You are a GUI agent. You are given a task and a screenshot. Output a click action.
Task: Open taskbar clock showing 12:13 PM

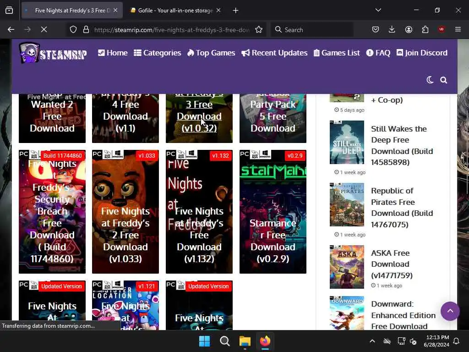coord(436,341)
